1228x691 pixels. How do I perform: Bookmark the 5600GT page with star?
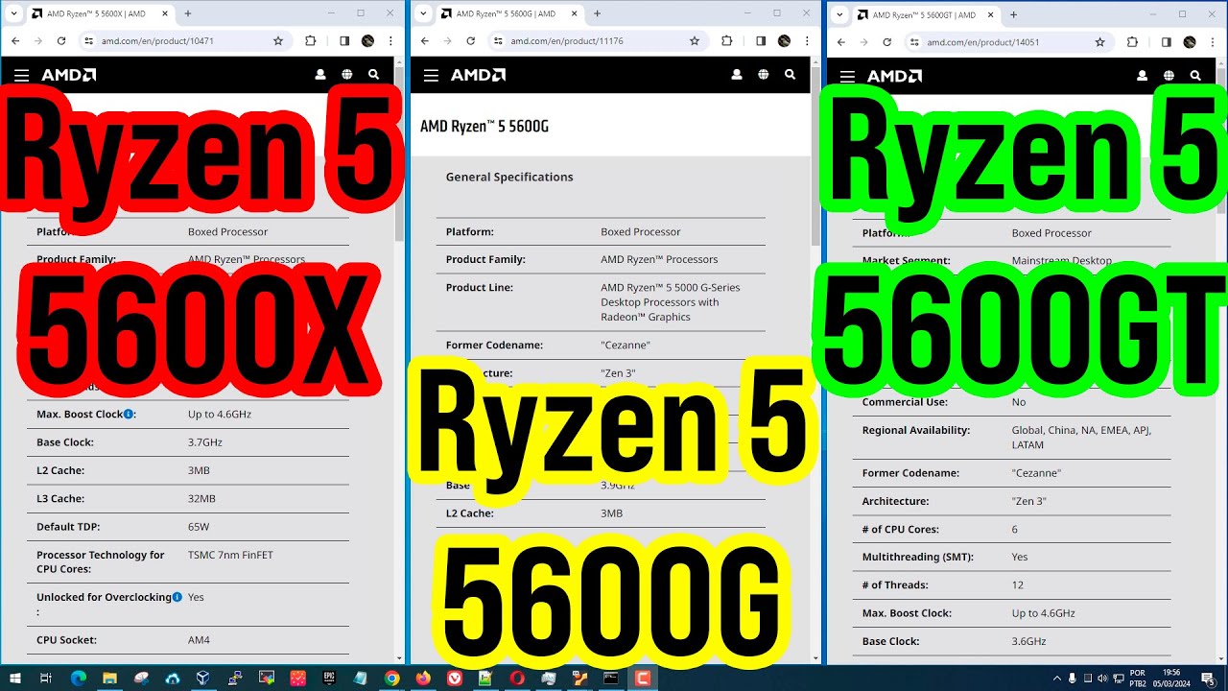tap(1099, 42)
